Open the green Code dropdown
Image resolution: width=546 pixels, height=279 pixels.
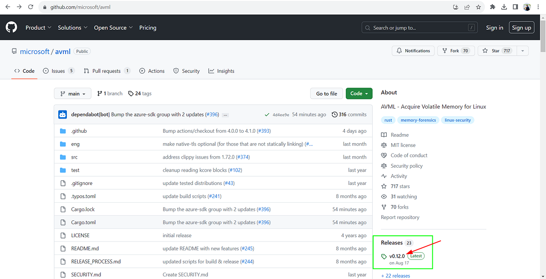pos(359,93)
